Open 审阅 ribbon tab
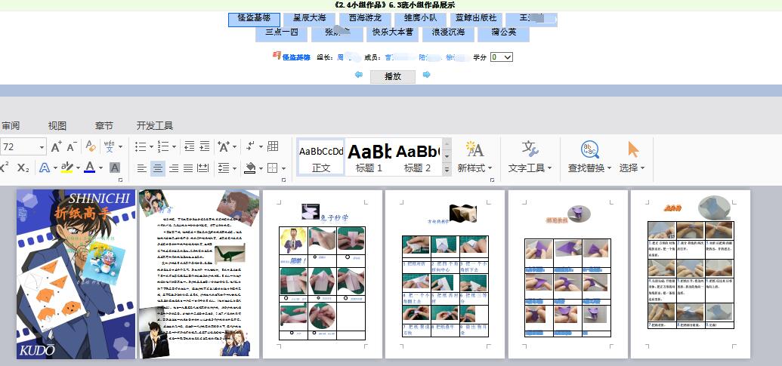This screenshot has height=366, width=782. click(11, 125)
